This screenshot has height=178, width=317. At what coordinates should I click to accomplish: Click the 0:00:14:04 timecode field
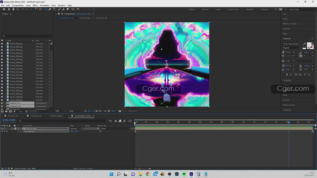tap(9, 120)
